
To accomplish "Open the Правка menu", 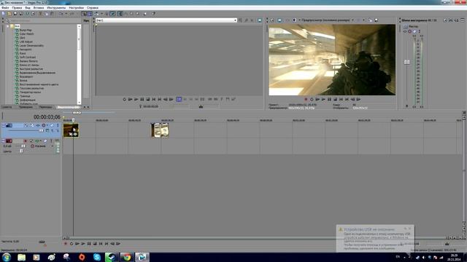I will click(17, 8).
